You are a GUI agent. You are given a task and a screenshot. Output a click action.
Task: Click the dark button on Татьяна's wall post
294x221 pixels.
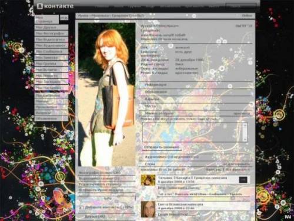243,180
